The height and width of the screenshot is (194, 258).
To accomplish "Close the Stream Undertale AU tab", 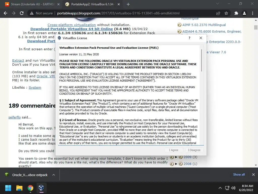I will [58, 4].
